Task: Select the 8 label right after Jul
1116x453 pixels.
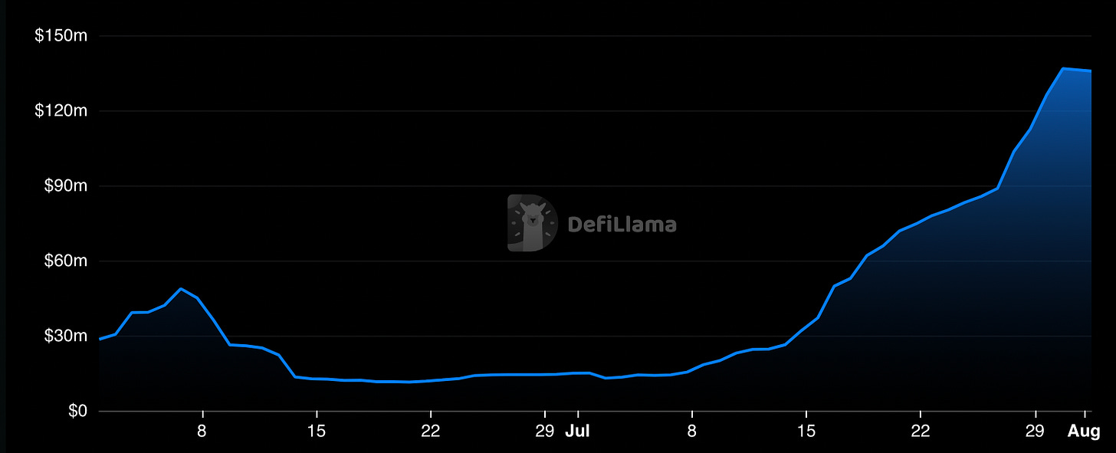Action: pyautogui.click(x=692, y=431)
